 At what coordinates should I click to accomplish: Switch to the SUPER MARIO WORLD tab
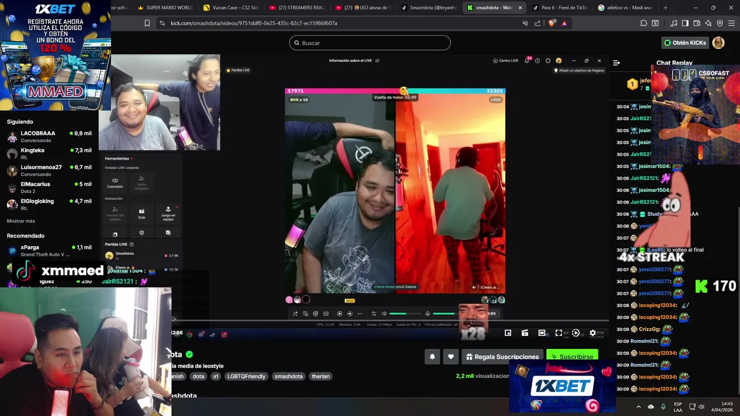pyautogui.click(x=165, y=8)
